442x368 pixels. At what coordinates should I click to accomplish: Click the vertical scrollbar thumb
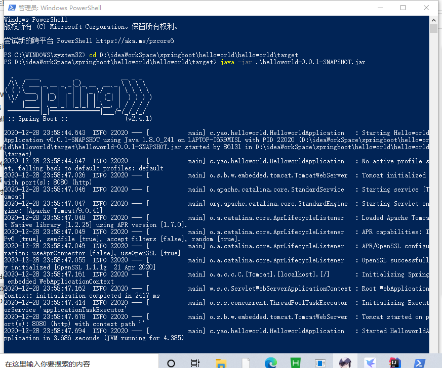433,29
